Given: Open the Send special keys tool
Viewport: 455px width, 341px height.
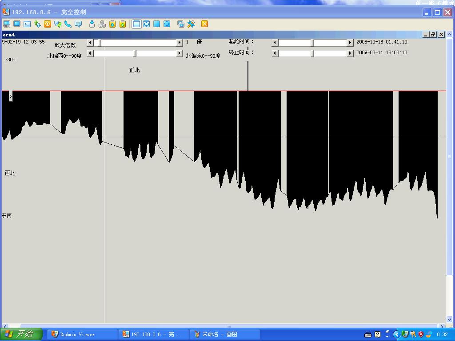Looking at the screenshot, I should click(102, 24).
